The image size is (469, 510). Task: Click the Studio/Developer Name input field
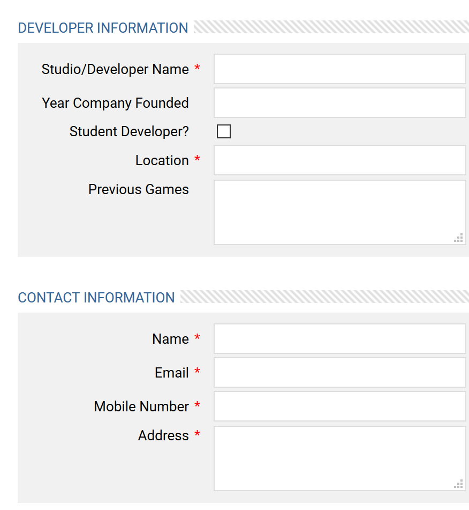click(340, 69)
